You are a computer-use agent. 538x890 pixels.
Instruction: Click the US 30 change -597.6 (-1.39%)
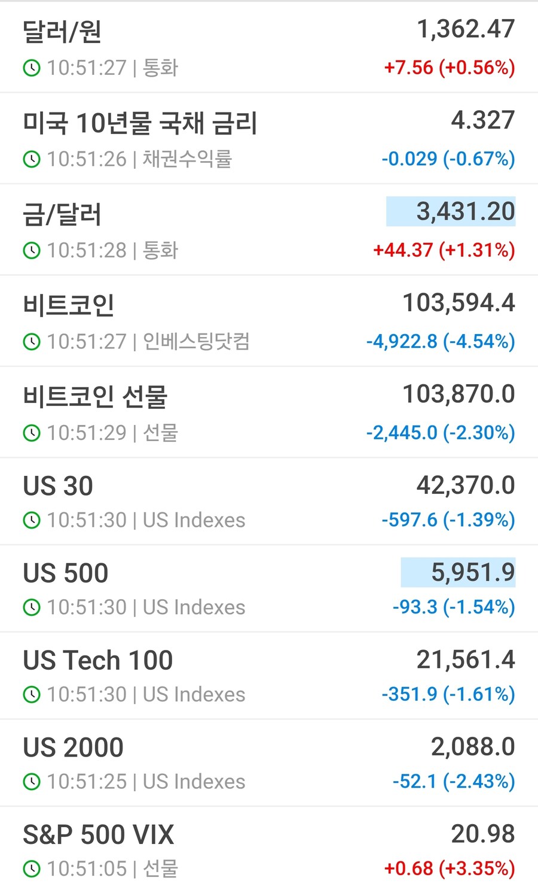[448, 520]
